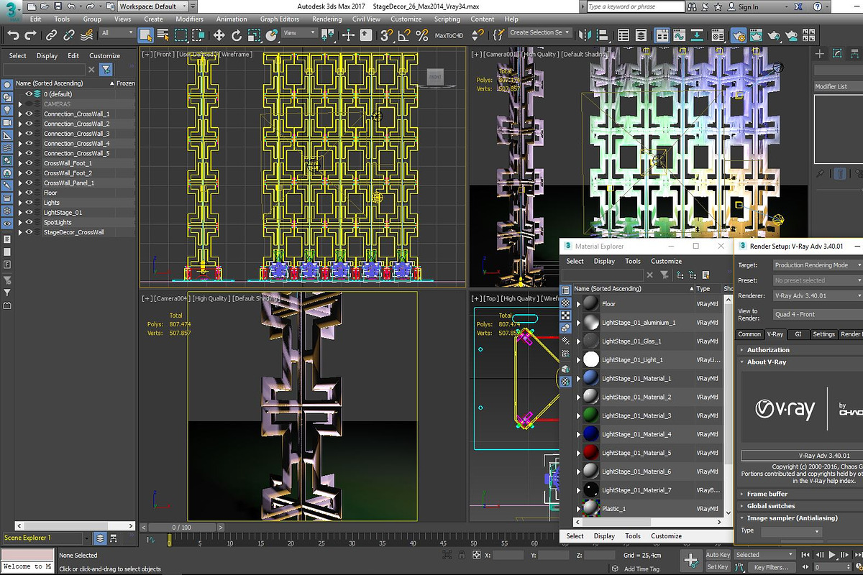
Task: Open the Material Editor icon
Action: (717, 34)
